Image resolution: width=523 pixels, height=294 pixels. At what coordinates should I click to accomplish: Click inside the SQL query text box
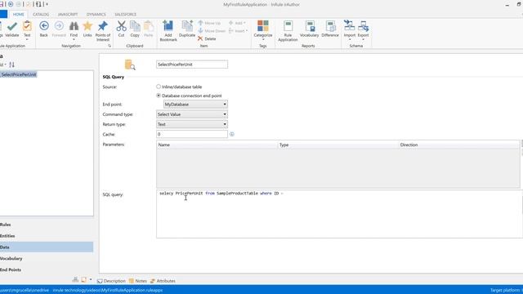(339, 214)
